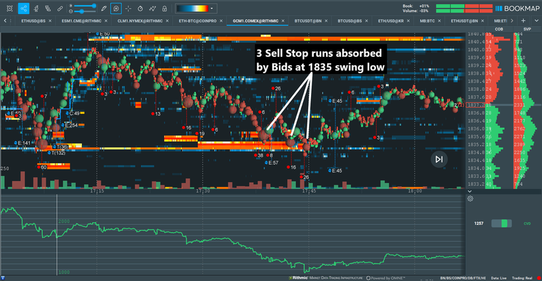This screenshot has width=542, height=281.
Task: Close the BTCUSD@BS tab
Action: coord(367,21)
